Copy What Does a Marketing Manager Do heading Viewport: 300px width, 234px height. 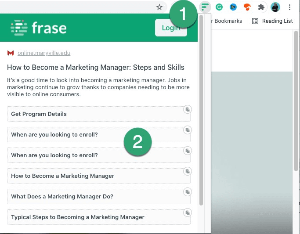click(x=187, y=192)
